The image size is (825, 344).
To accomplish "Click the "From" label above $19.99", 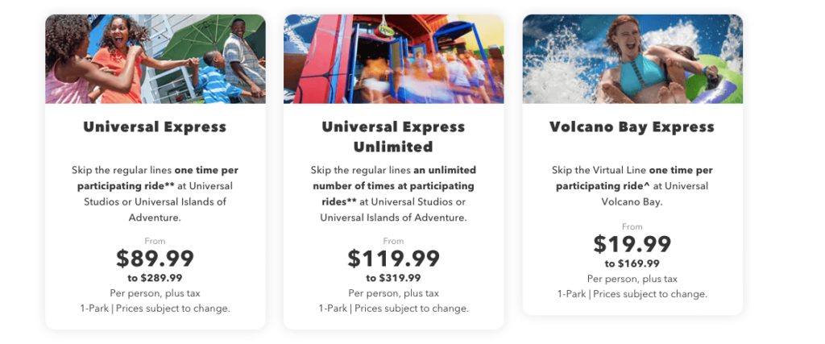I will [632, 227].
